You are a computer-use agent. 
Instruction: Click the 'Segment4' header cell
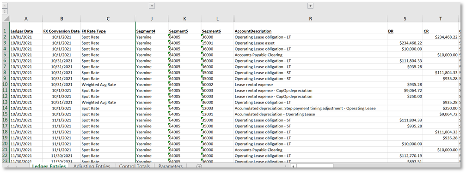[152, 28]
